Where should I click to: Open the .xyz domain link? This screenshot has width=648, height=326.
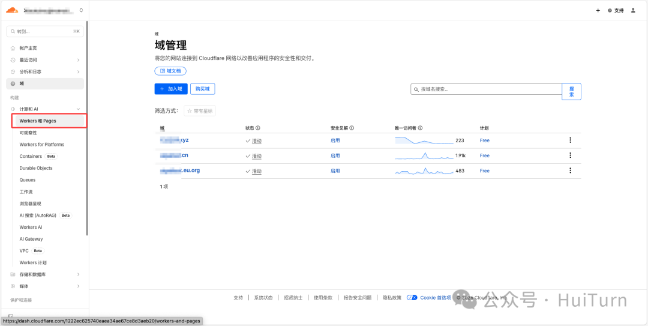pos(175,140)
